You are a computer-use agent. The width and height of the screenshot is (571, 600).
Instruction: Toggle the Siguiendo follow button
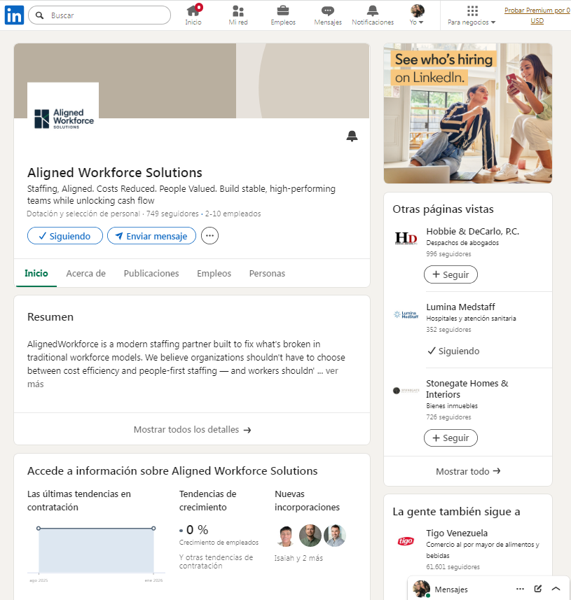[x=65, y=236]
